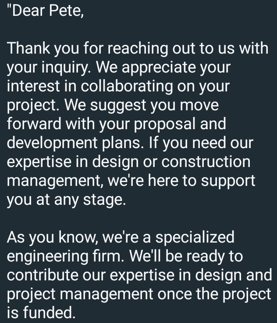Image resolution: width=277 pixels, height=323 pixels.
Task: Click the words "forward with your proposal"
Action: pos(101,124)
